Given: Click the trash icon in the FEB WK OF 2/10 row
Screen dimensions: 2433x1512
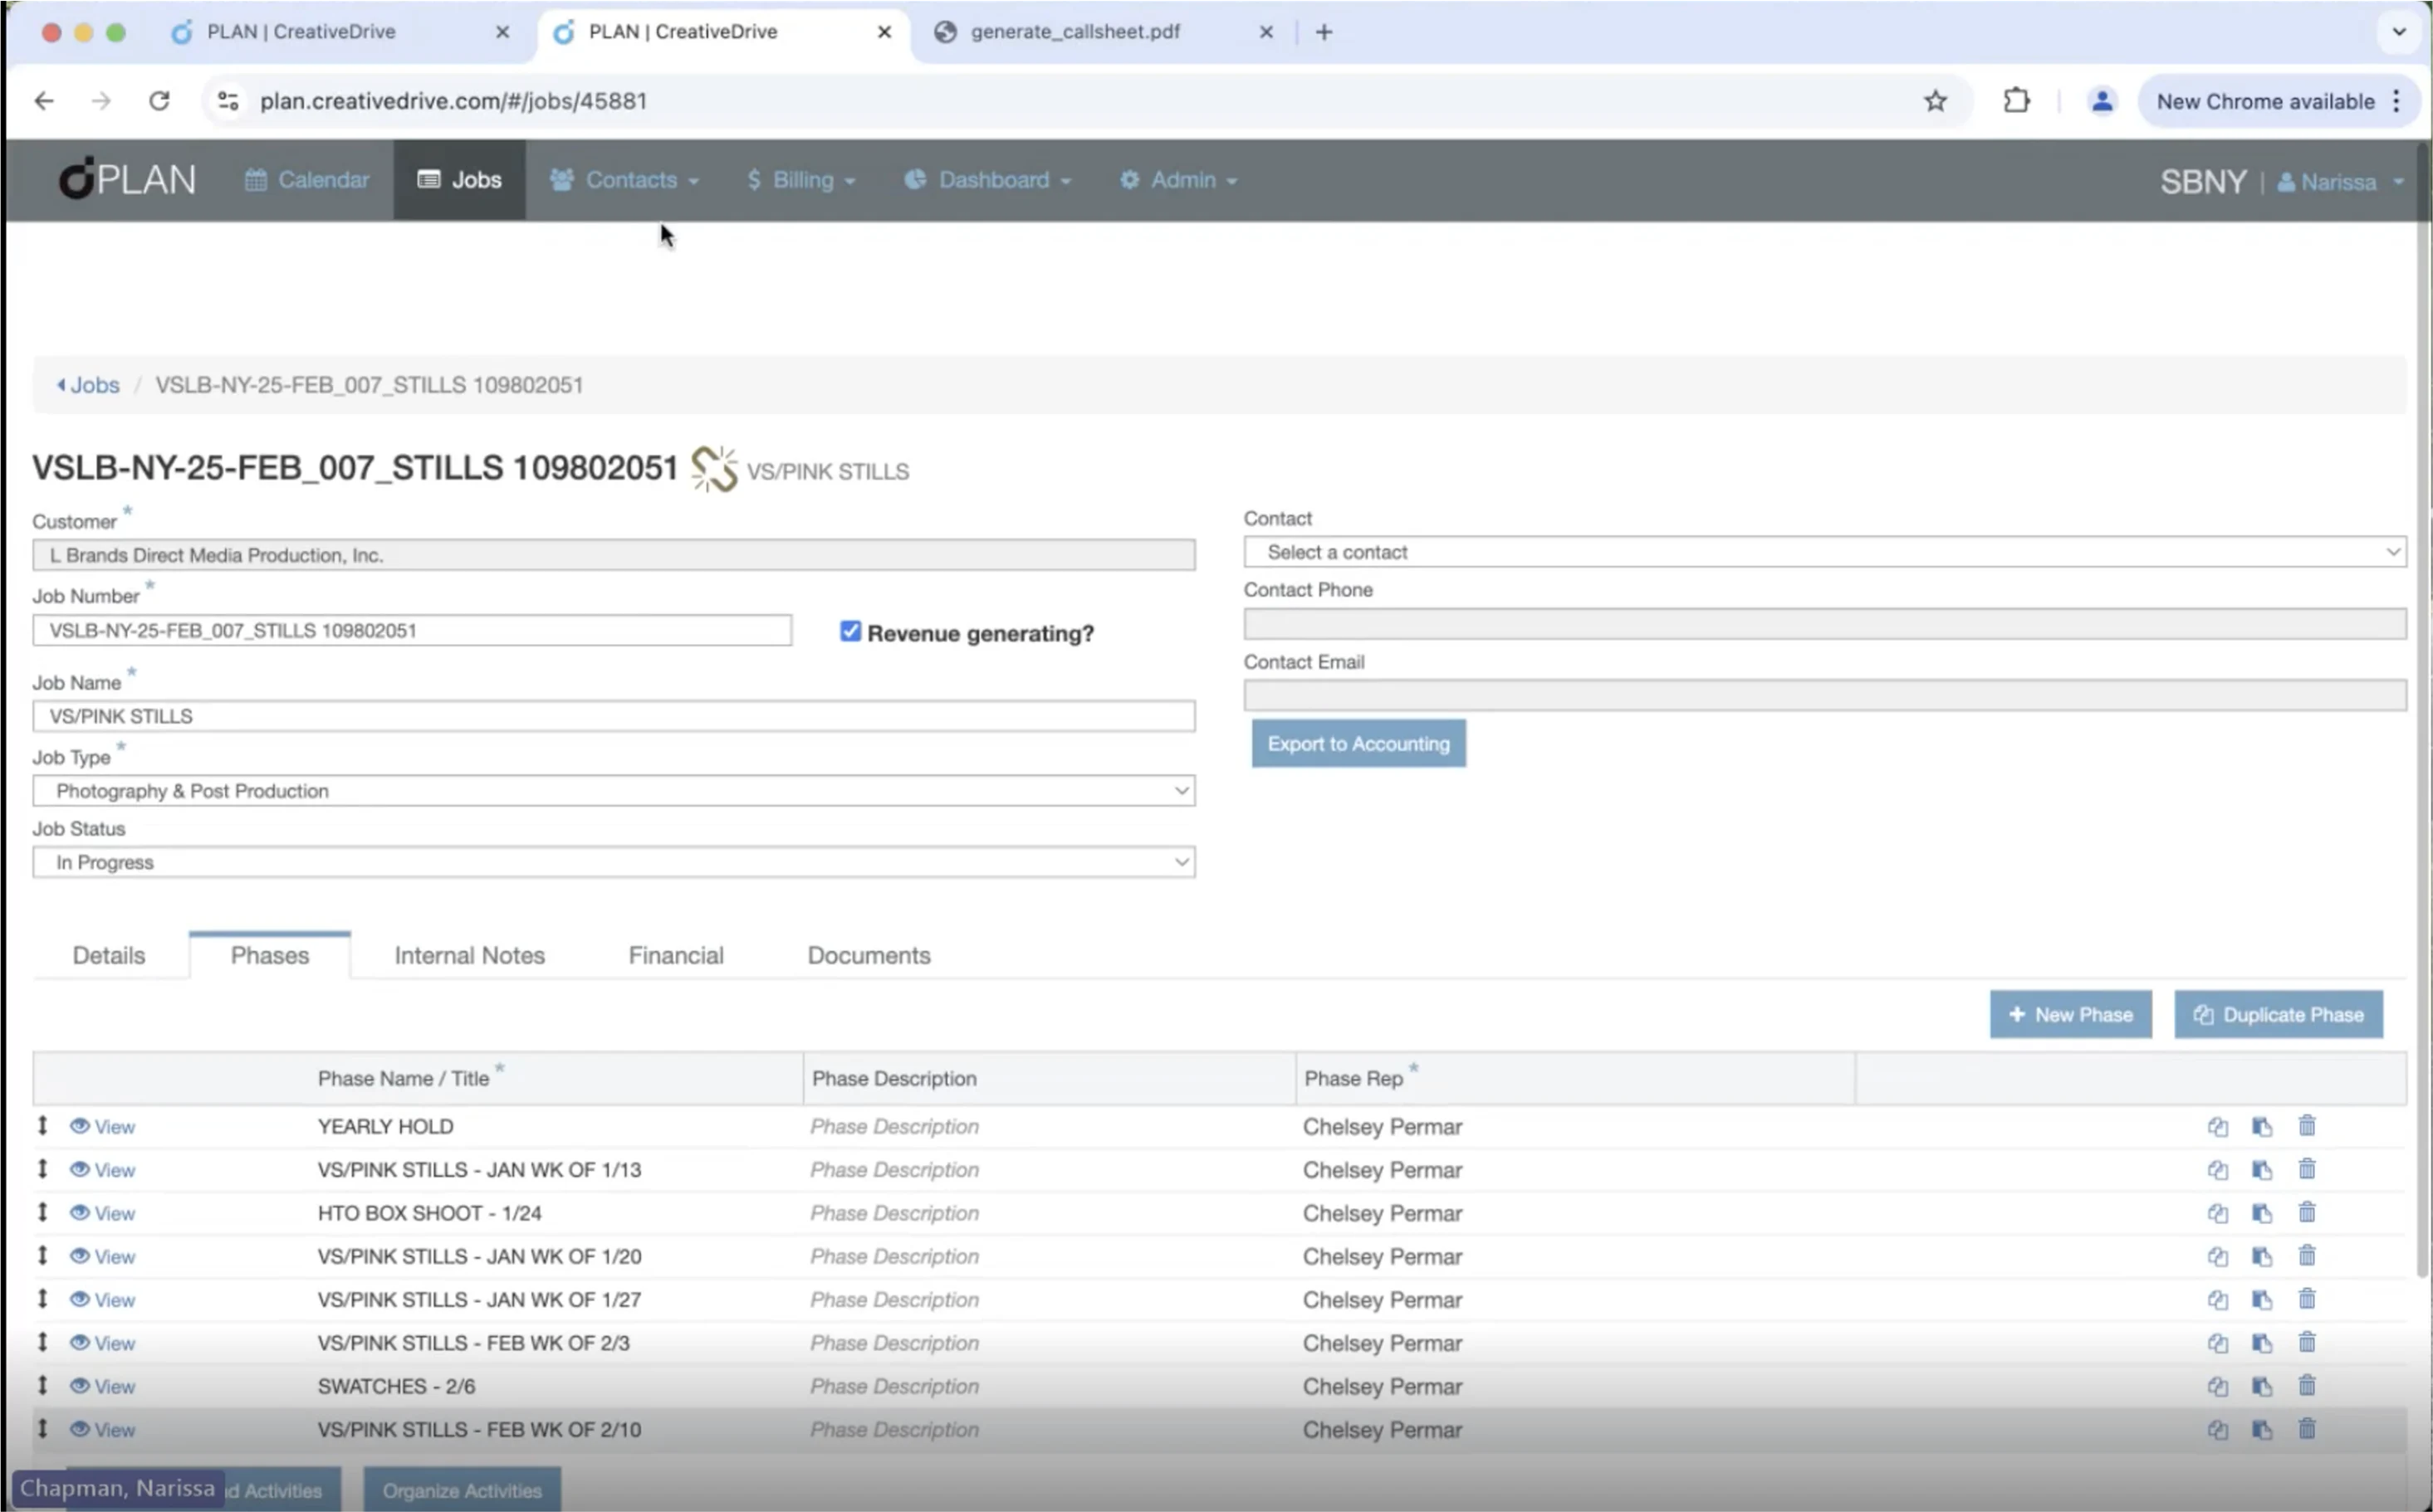Looking at the screenshot, I should coord(2306,1428).
